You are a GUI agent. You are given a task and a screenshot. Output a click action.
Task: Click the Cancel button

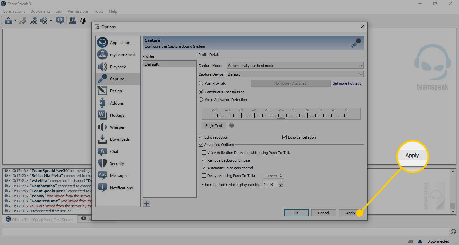click(323, 213)
